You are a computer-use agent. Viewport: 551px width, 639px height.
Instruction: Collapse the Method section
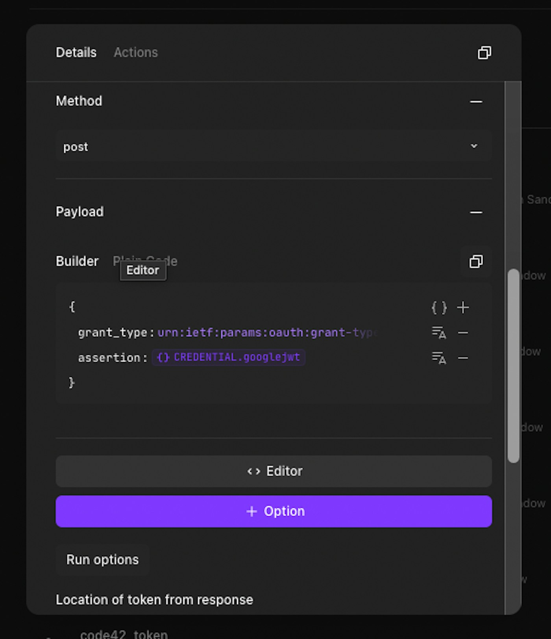pos(476,102)
